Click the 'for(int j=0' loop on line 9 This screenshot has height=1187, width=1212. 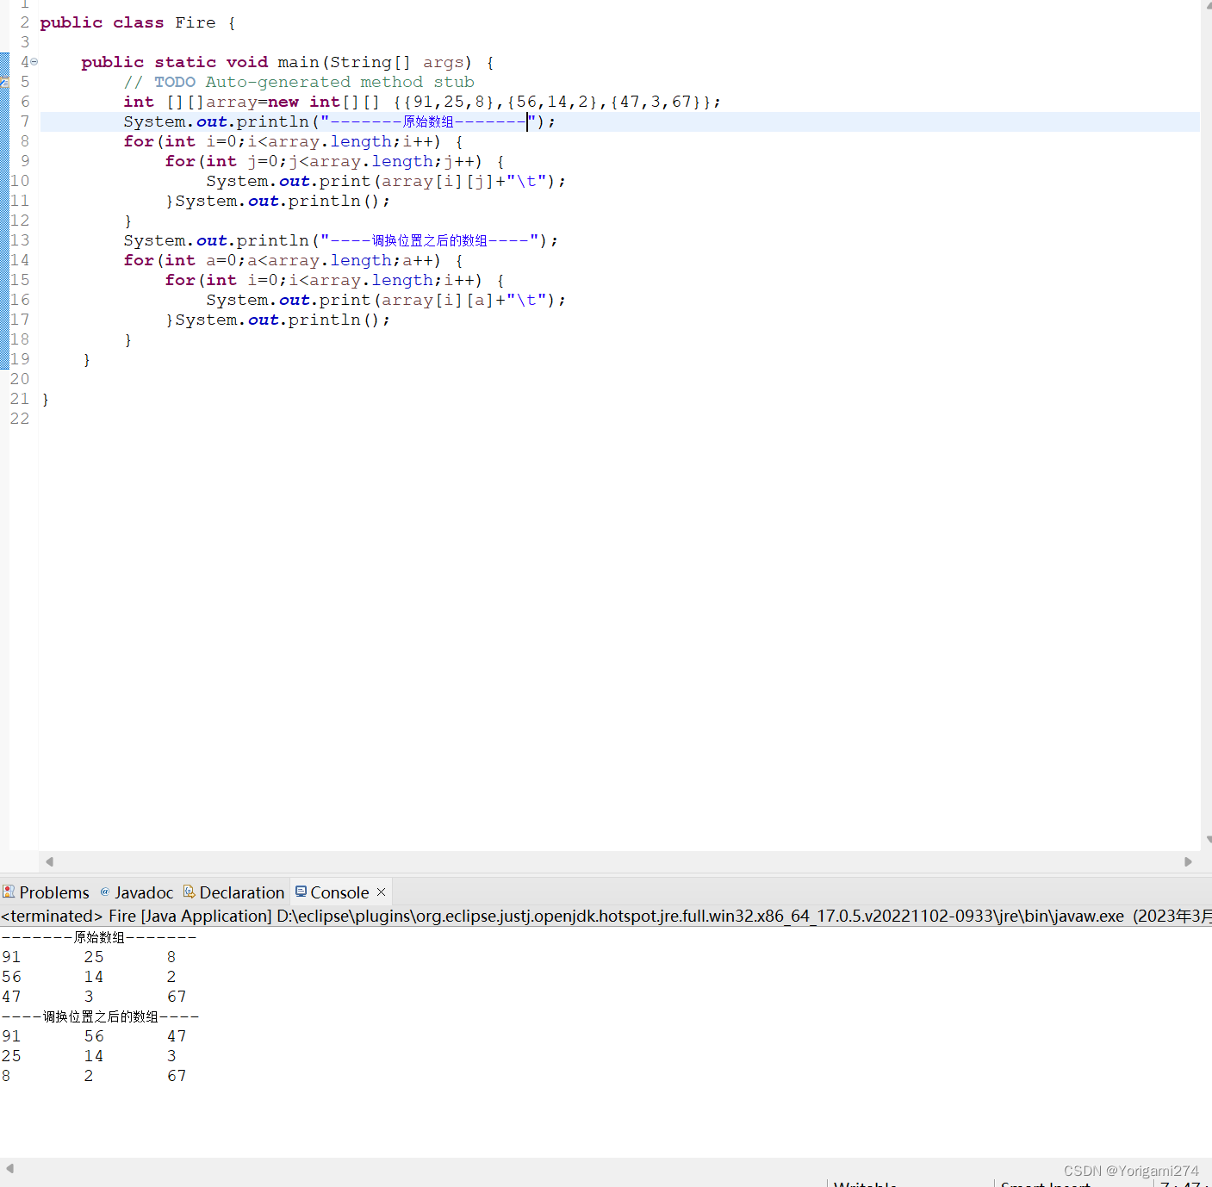pyautogui.click(x=334, y=161)
